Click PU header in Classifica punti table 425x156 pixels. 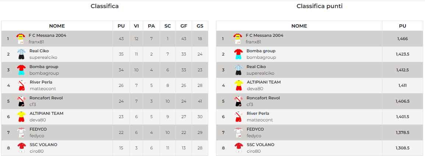[x=402, y=26]
